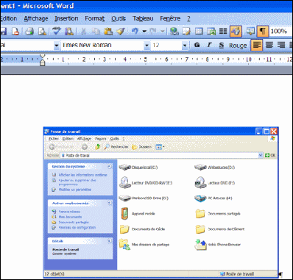Click the Undo arrow icon
Image resolution: width=293 pixels, height=280 pixels.
[135, 32]
